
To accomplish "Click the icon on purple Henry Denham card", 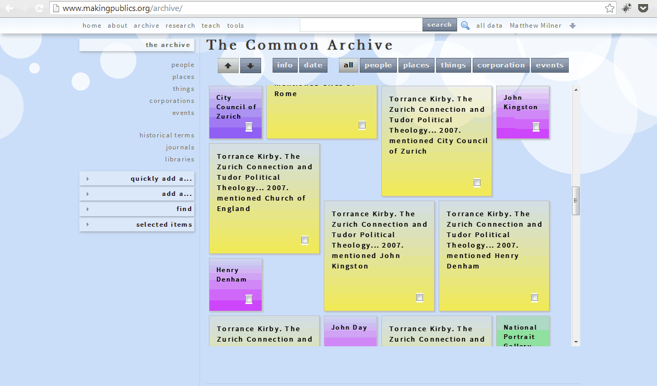I will (x=249, y=299).
